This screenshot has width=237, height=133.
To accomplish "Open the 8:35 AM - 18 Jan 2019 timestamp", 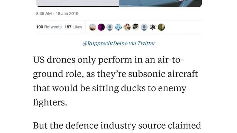I will (x=57, y=14).
